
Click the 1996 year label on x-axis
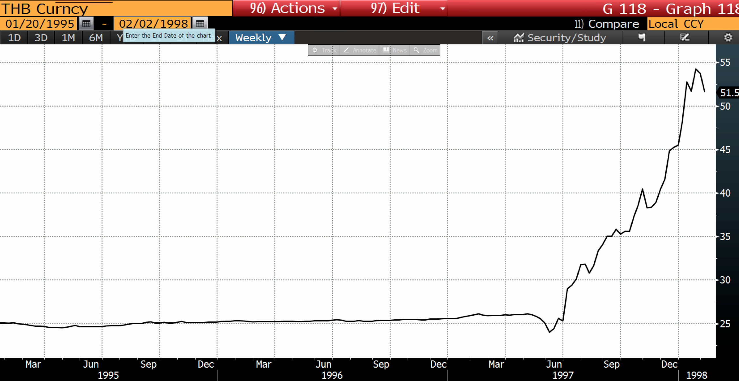[332, 375]
